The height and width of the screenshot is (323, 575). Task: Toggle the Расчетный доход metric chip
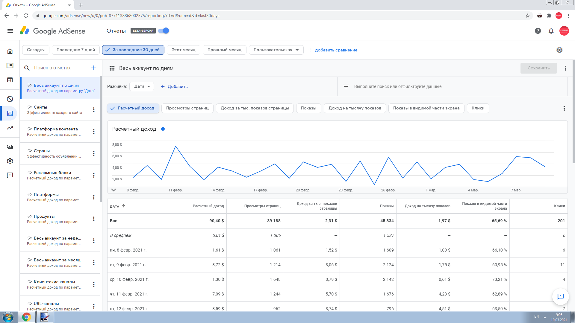click(133, 108)
